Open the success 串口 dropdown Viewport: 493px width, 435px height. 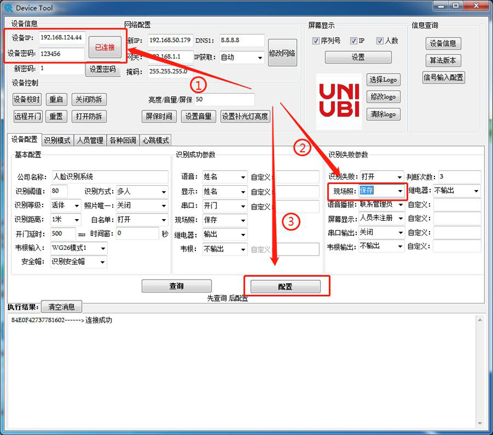tap(225, 206)
